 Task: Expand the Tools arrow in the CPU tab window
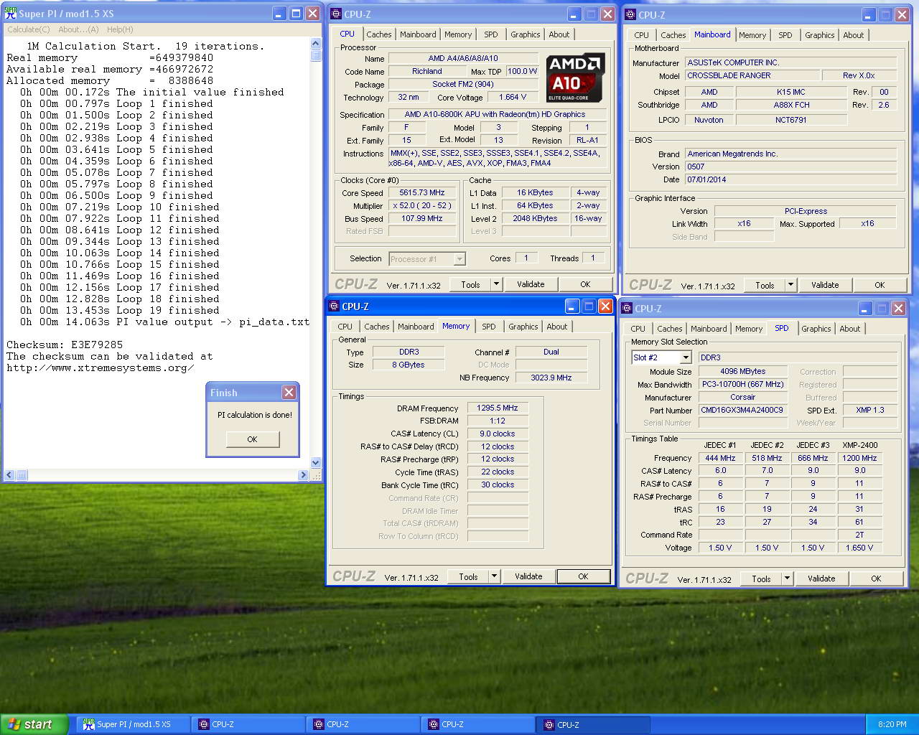coord(496,284)
